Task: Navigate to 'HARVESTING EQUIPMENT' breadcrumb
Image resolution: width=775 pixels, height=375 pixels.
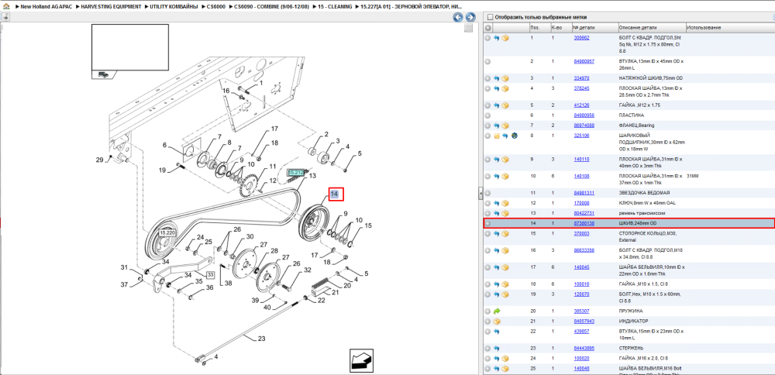Action: [x=111, y=7]
